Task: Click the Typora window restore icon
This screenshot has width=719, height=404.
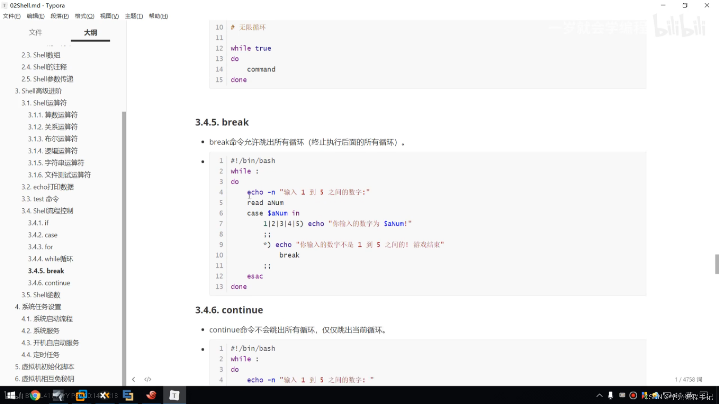Action: 685,5
